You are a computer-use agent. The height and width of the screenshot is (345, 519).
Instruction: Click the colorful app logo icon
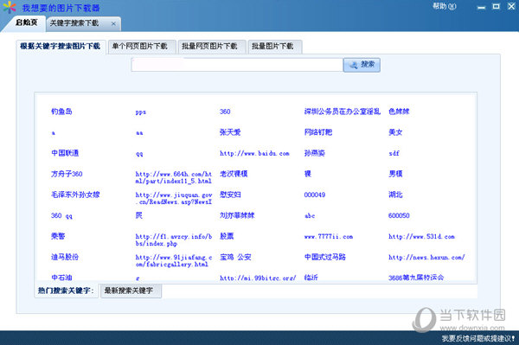(10, 7)
